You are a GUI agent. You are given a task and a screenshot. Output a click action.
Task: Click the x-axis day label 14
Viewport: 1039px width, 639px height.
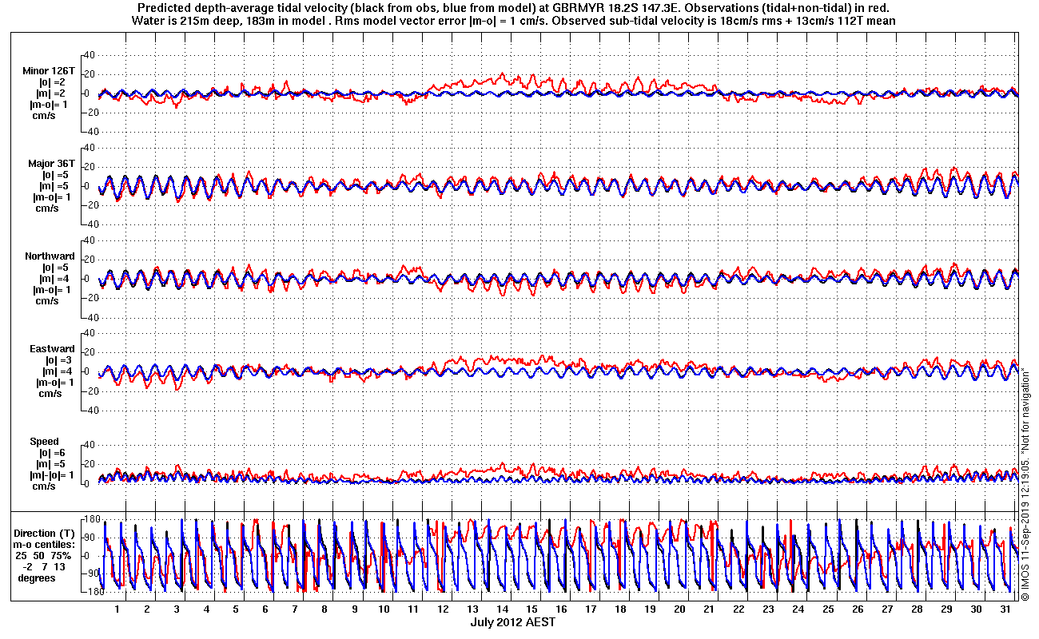coord(502,609)
